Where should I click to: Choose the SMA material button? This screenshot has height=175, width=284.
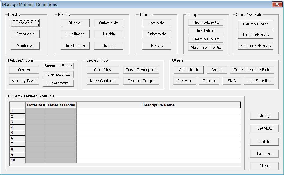232,81
